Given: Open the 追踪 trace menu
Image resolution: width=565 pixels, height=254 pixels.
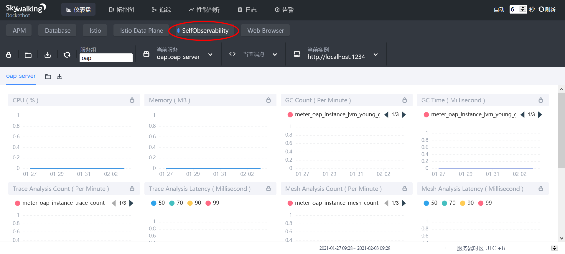Looking at the screenshot, I should point(162,10).
